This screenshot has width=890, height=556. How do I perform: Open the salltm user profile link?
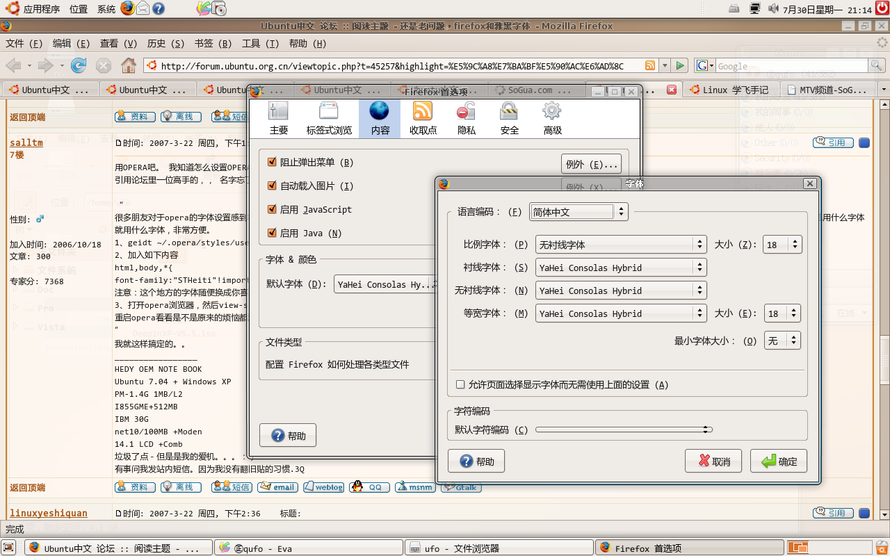(26, 142)
